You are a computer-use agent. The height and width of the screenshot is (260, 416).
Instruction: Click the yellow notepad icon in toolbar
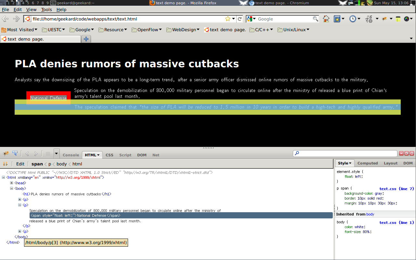pos(398,19)
